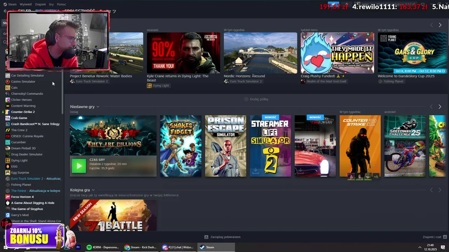Open the Gars&Glory Cup news thumbnail
The width and height of the screenshot is (449, 252).
(x=412, y=53)
